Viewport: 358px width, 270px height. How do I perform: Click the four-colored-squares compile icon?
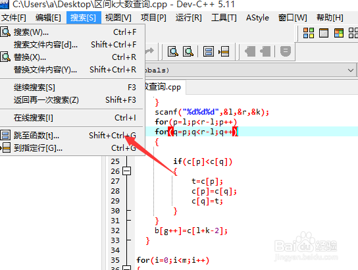[309, 33]
